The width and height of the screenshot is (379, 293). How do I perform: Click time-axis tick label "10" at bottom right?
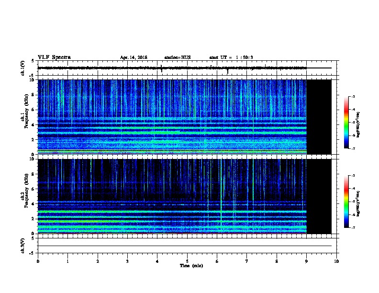click(x=336, y=261)
